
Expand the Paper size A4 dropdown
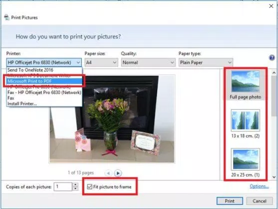pos(101,62)
